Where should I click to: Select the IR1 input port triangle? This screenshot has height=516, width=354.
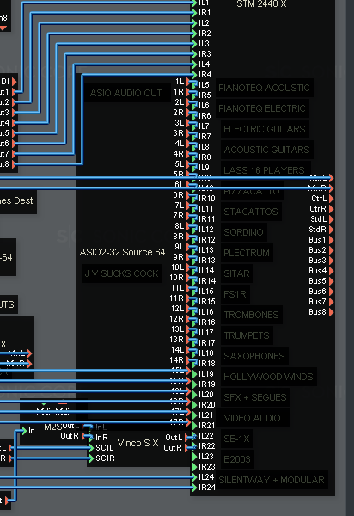click(194, 13)
